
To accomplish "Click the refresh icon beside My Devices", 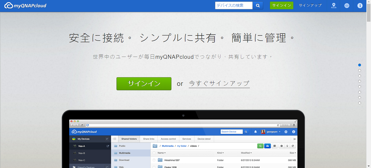I will pos(107,139).
